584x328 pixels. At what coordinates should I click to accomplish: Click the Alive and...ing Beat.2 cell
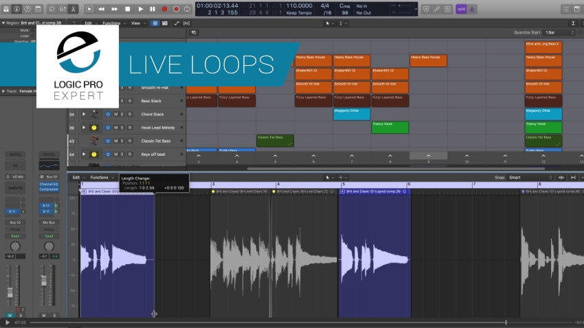pyautogui.click(x=543, y=47)
